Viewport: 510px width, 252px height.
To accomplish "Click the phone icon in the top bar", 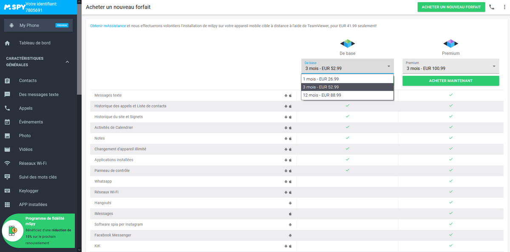I will coord(492,7).
